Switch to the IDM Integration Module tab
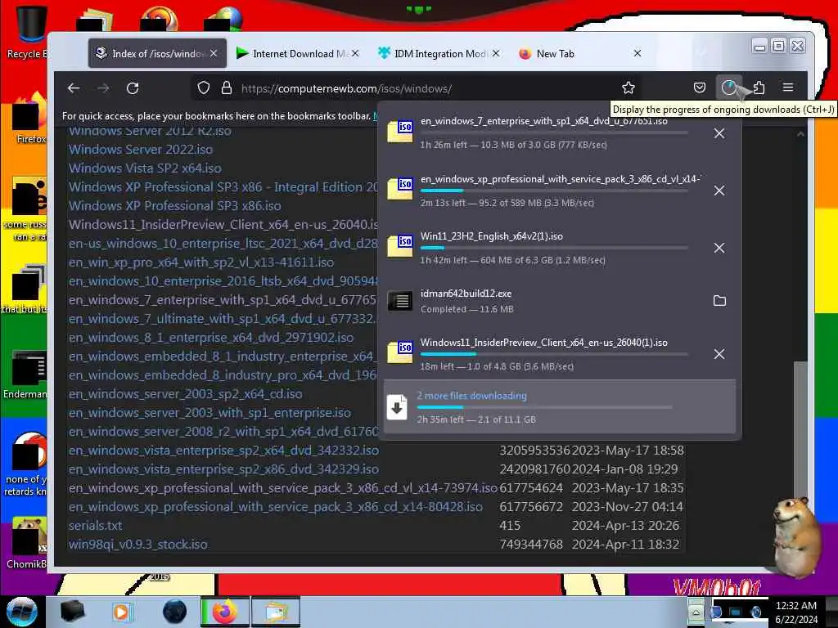Viewport: 838px width, 628px height. [439, 53]
